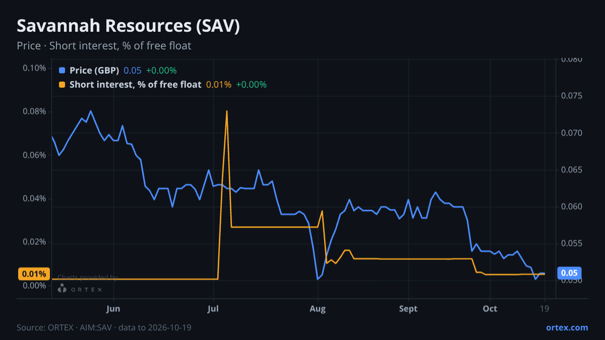Screen dimensions: 605x340
Task: Click the Oct label on the date axis
Action: (490, 309)
